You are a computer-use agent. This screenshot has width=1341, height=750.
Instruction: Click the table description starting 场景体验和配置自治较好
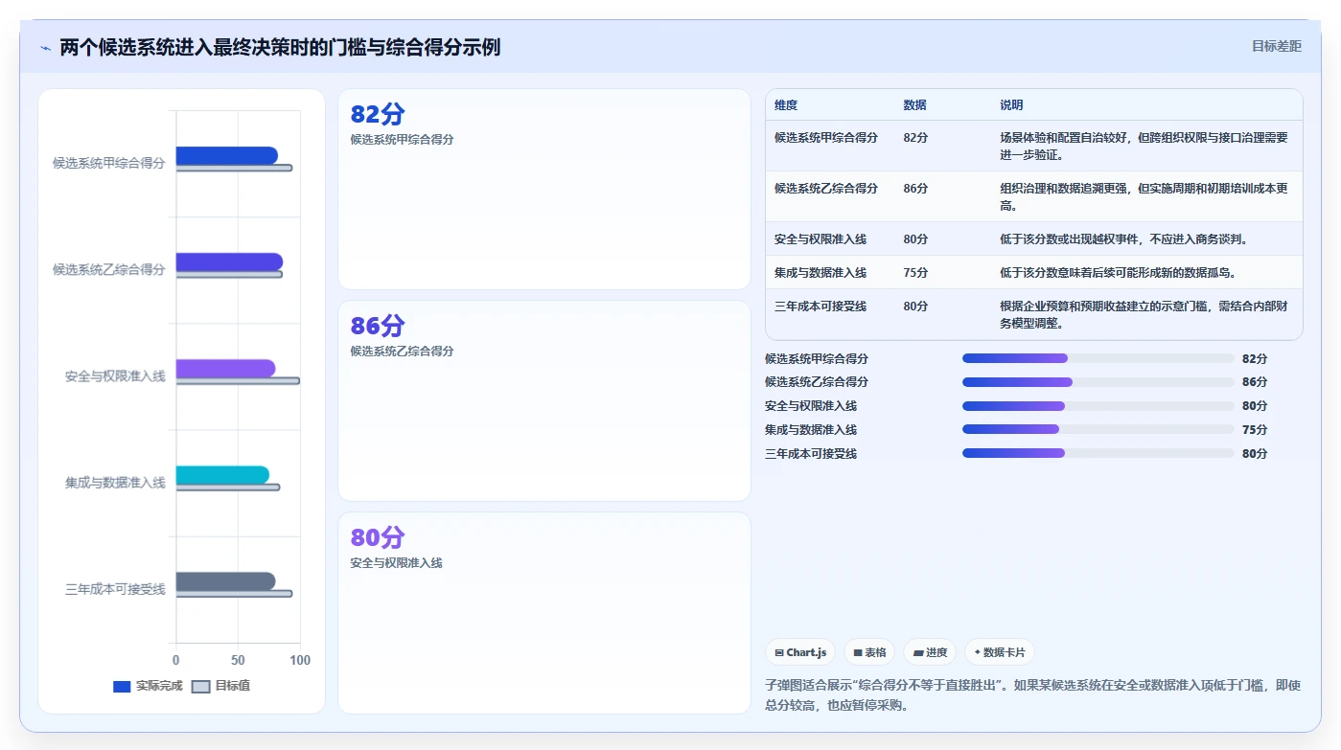tap(1144, 147)
